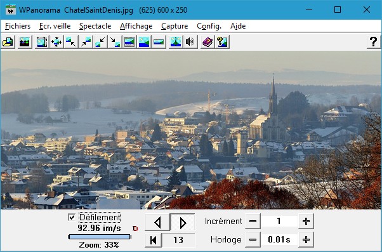Click the panorama image of the snowy town
Viewport: 382px width, 252px height.
pos(191,130)
